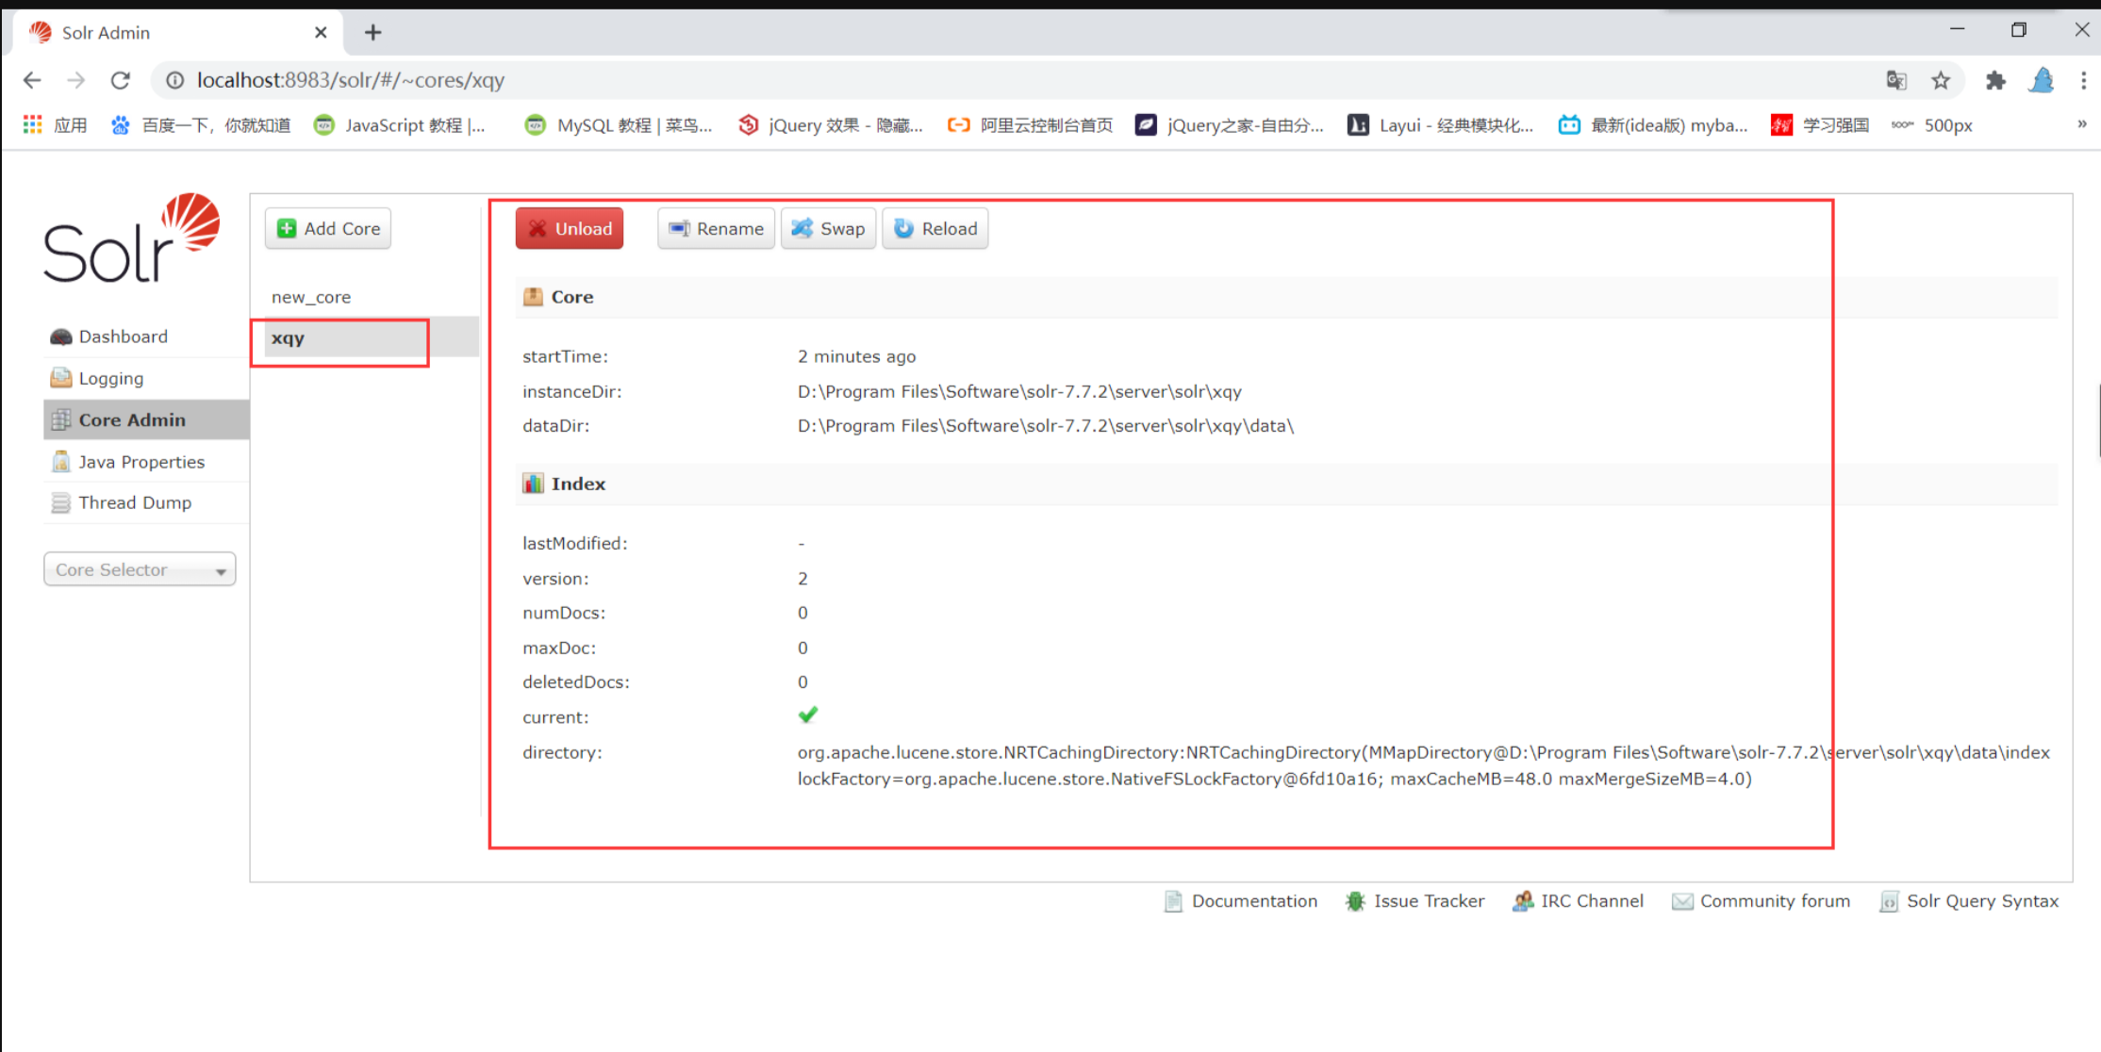Click the Rename core button

point(716,229)
